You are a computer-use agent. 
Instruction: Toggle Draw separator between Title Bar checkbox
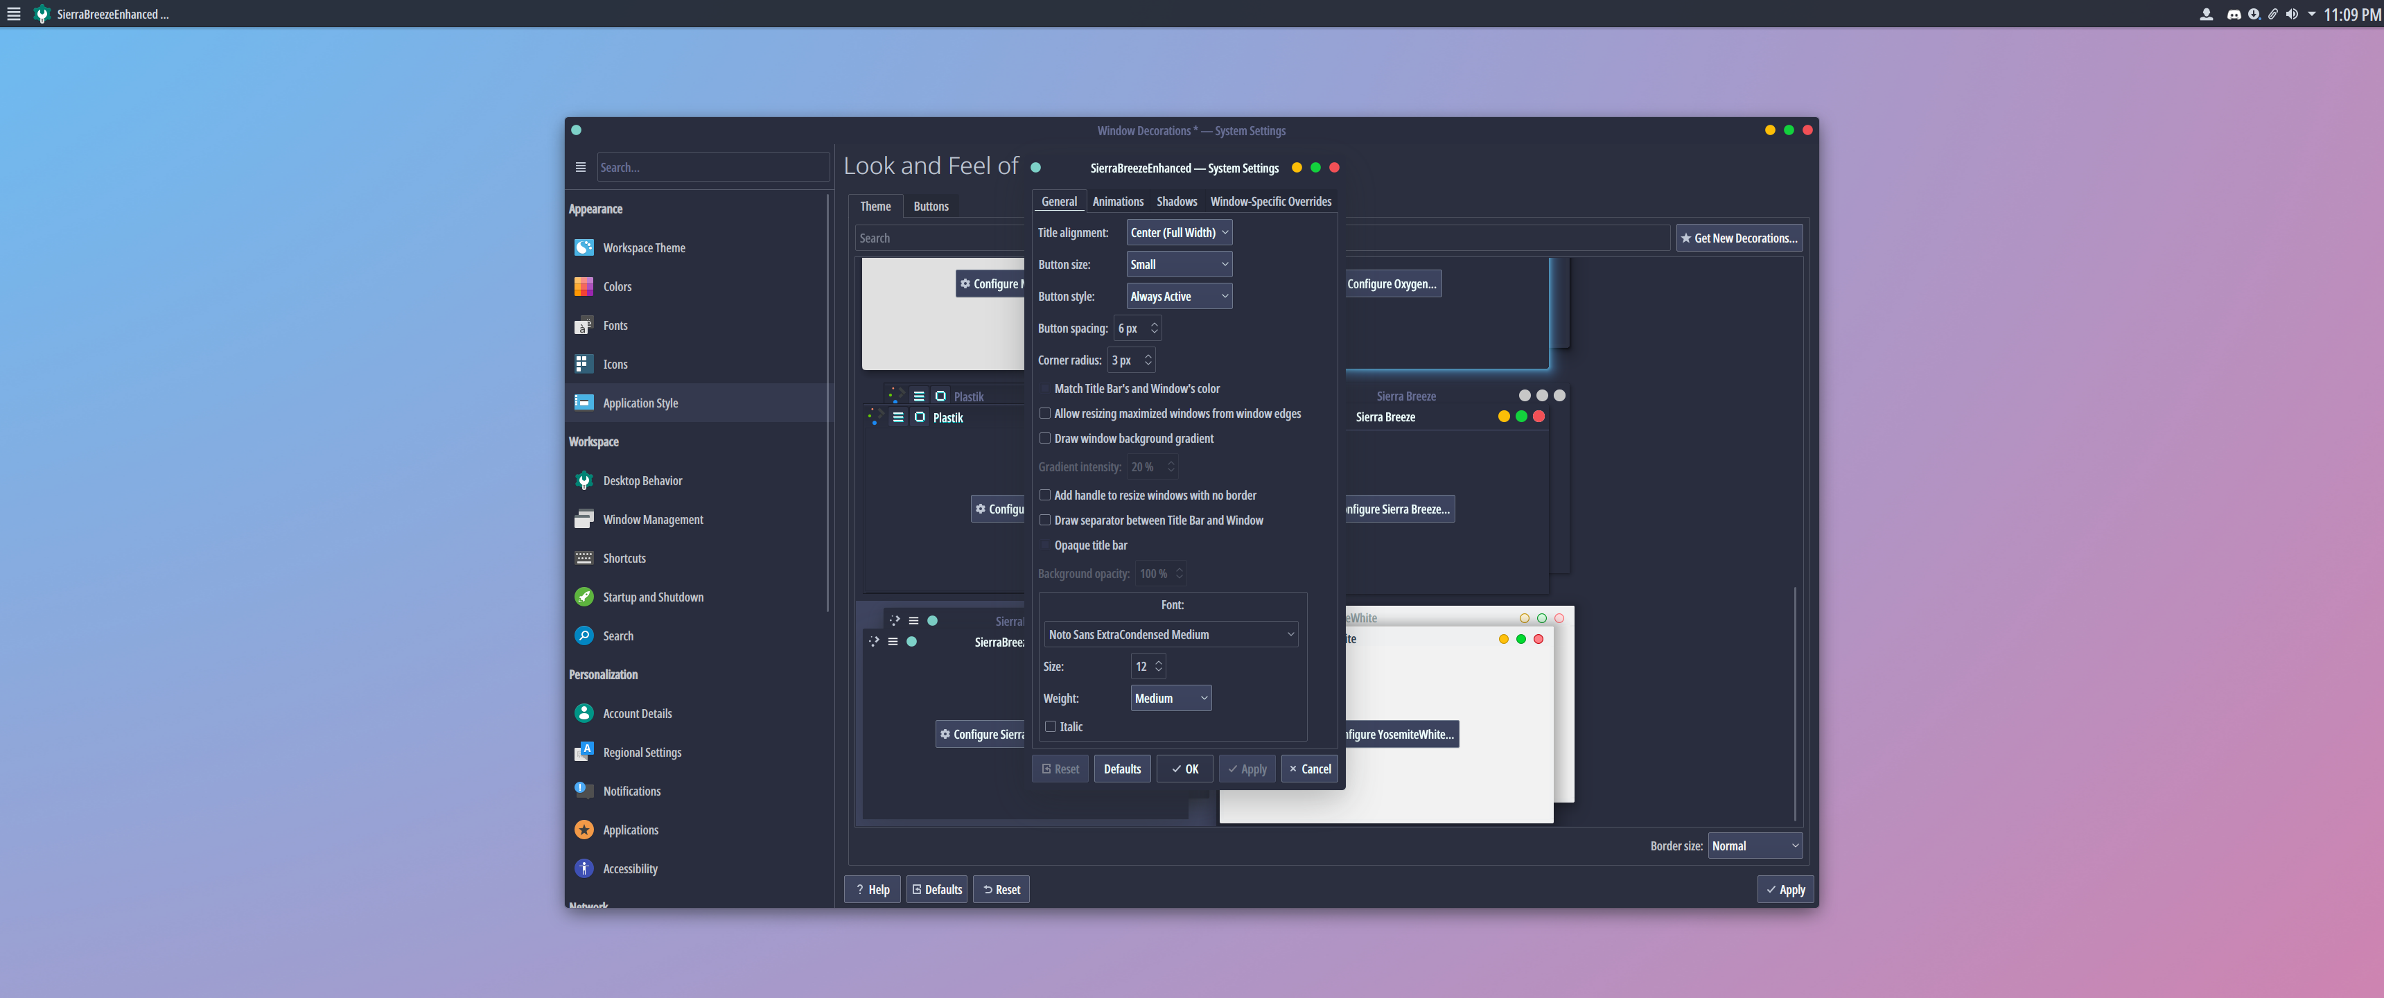coord(1045,520)
